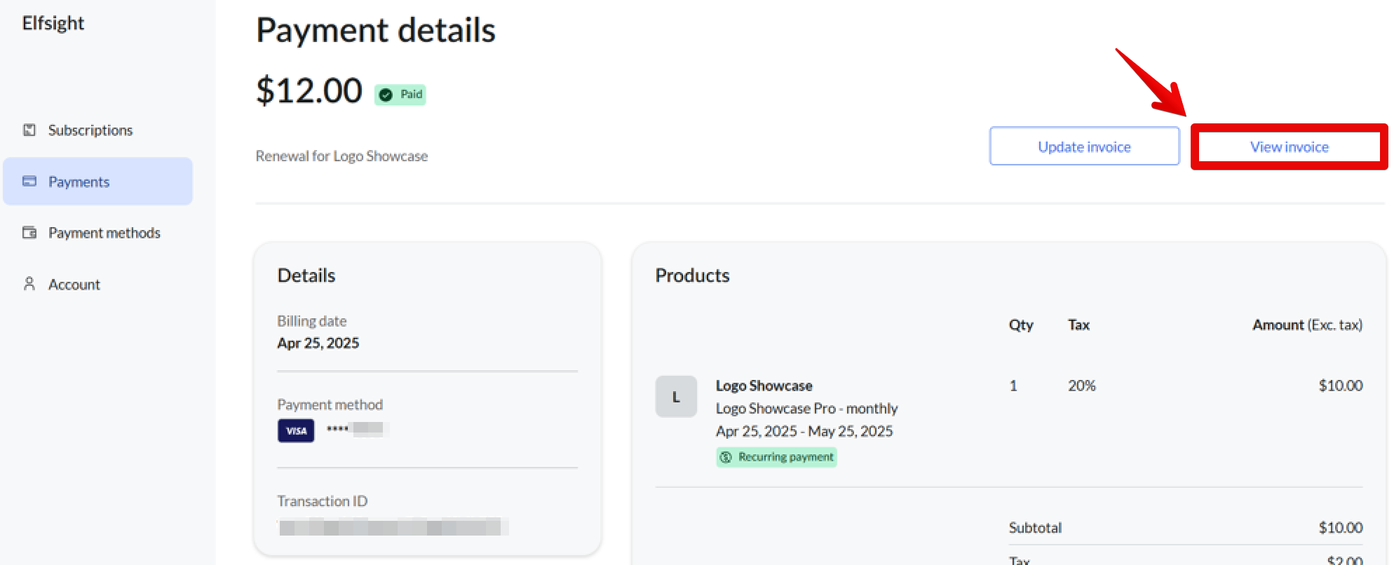
Task: Click the Elfsight logo text
Action: 53,24
